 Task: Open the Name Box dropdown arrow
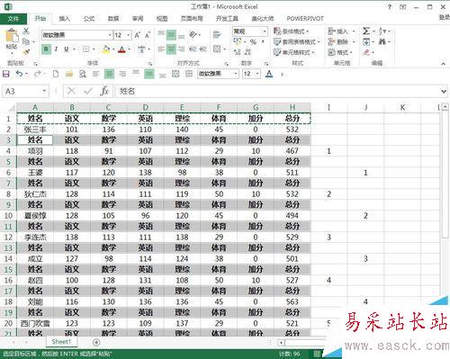[44, 91]
